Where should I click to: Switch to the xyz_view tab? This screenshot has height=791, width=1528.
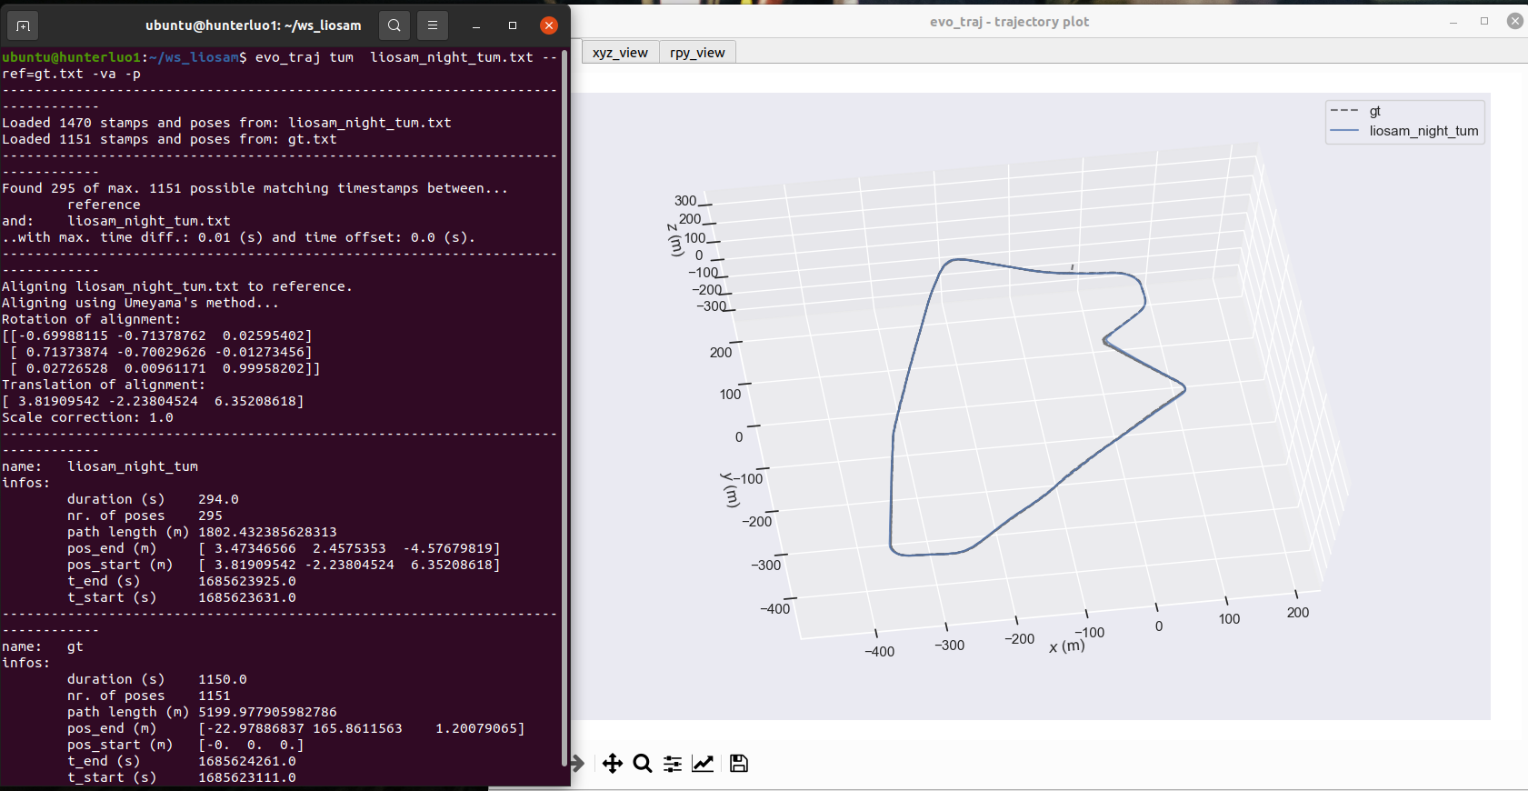tap(620, 53)
